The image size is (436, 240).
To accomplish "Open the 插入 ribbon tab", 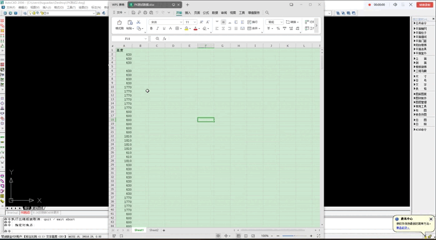I will point(188,12).
